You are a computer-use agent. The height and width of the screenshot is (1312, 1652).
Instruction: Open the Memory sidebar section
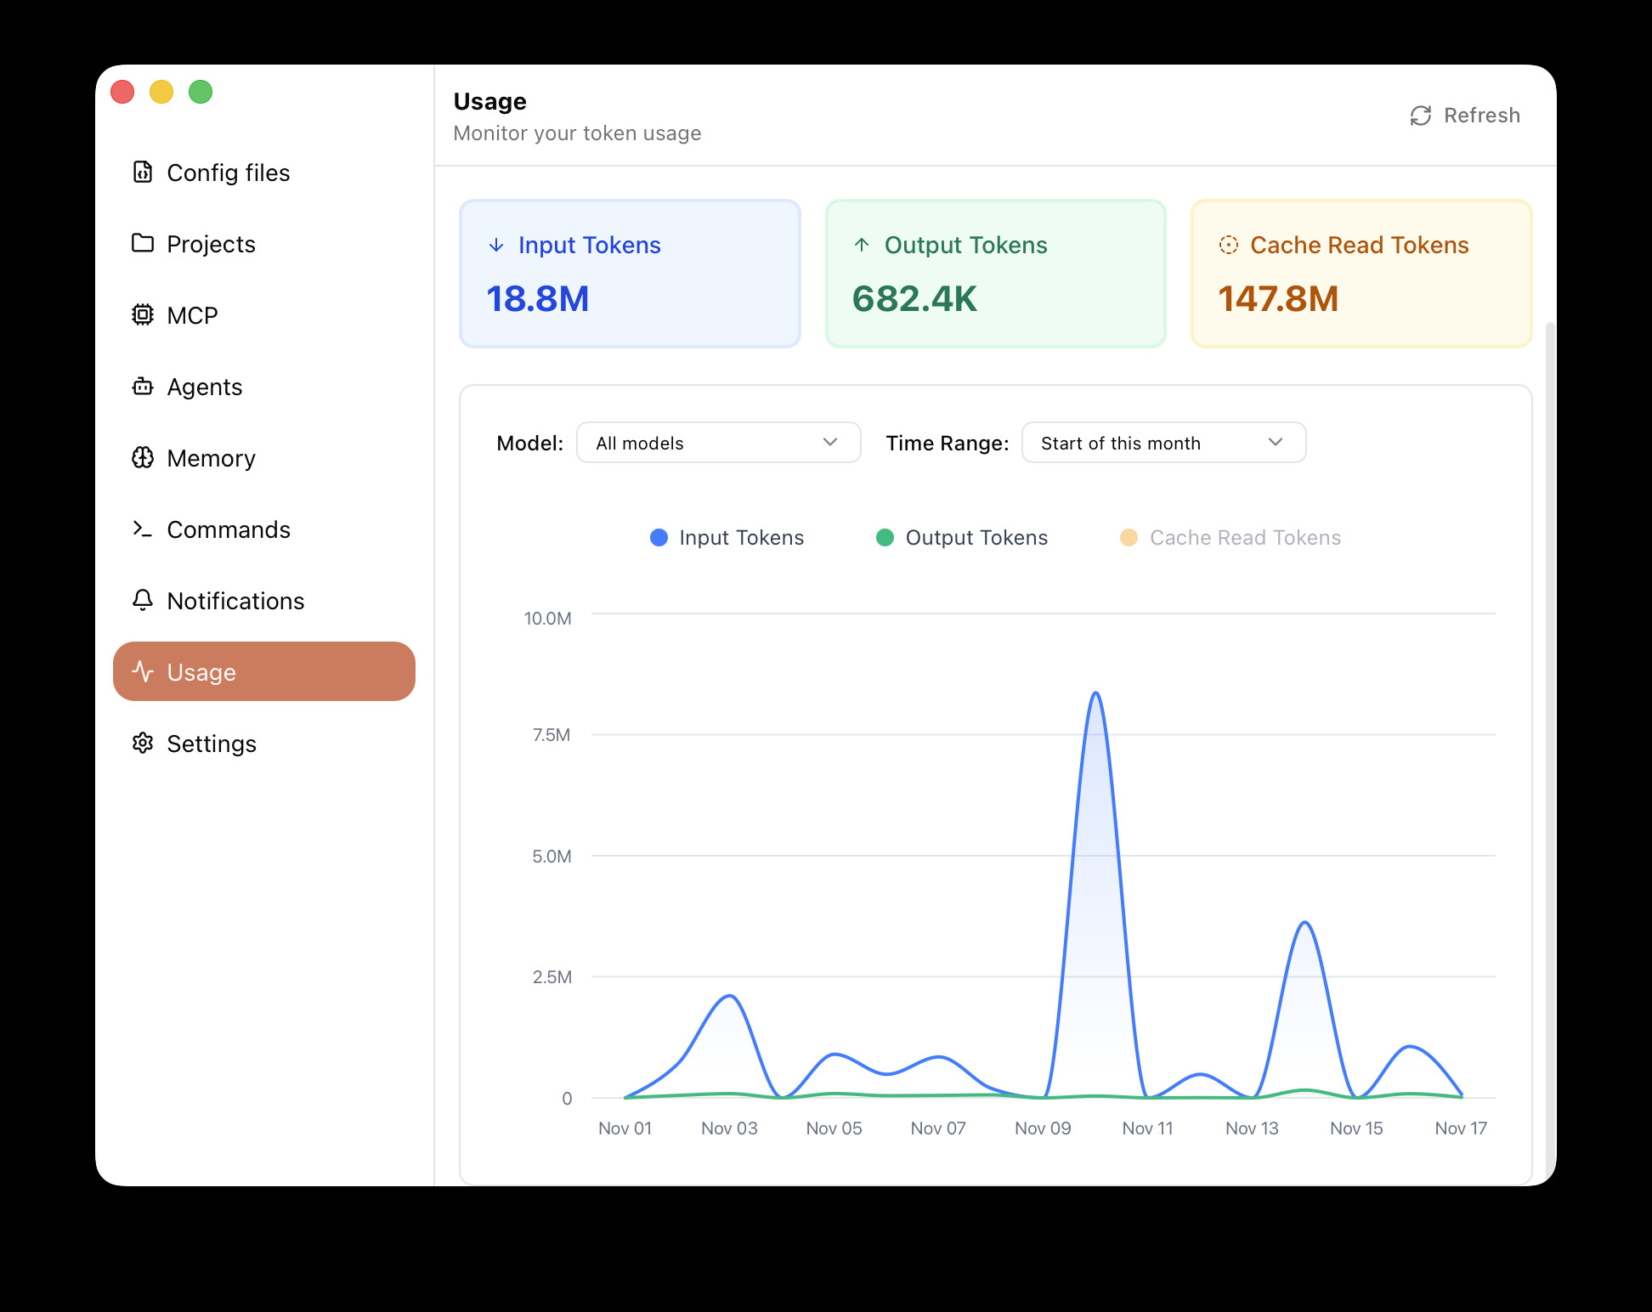point(211,458)
